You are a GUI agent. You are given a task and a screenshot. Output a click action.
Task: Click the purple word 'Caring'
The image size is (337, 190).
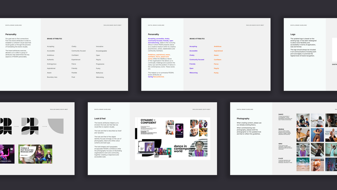pyautogui.click(x=151, y=77)
